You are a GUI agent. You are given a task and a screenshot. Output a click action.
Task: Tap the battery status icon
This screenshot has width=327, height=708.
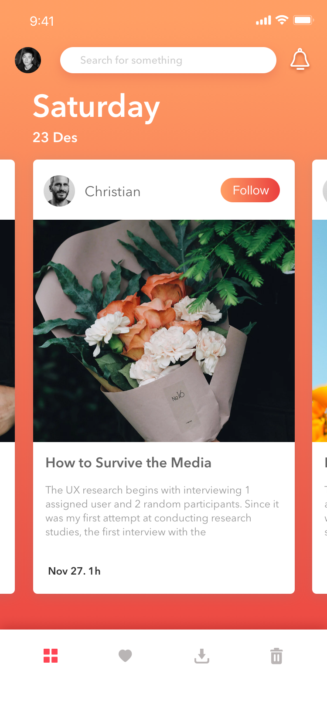tap(303, 20)
